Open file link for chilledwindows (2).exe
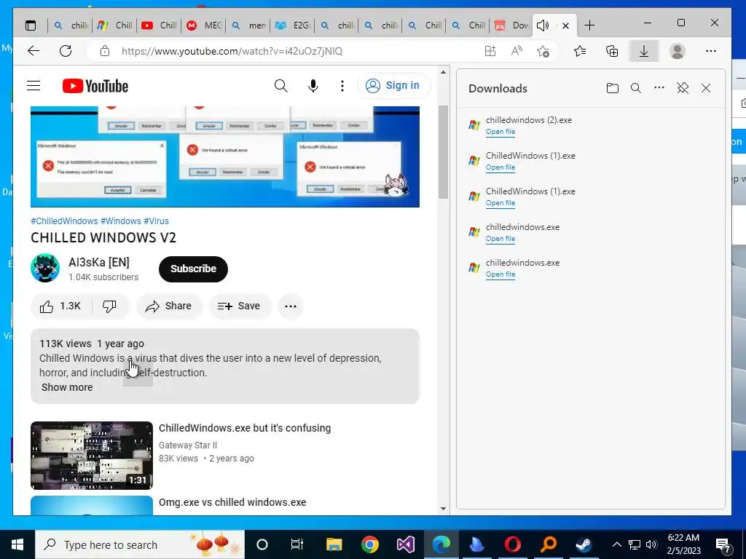The height and width of the screenshot is (559, 746). pos(500,132)
